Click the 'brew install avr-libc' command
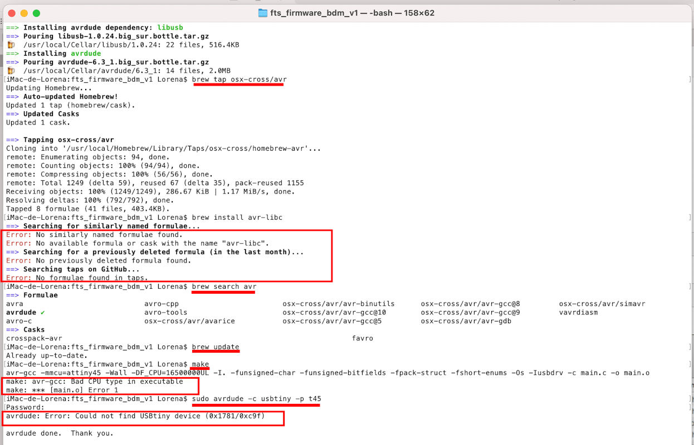Viewport: 694px width, 445px height. click(x=237, y=217)
